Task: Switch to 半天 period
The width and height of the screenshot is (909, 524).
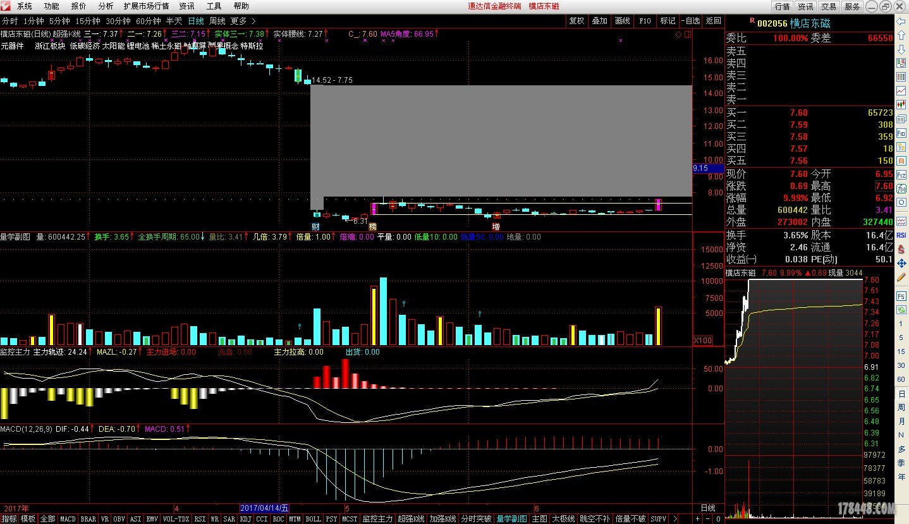Action: tap(174, 21)
